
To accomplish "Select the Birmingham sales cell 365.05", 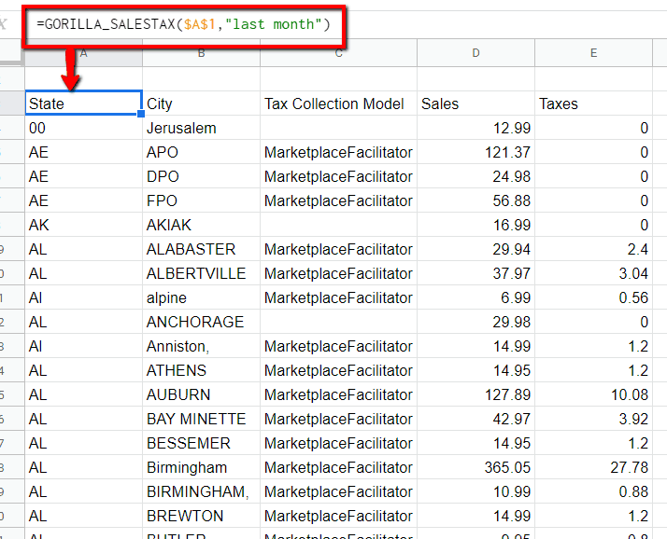I will tap(475, 467).
